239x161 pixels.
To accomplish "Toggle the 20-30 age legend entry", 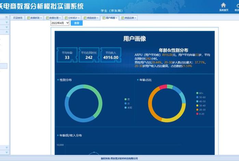I will click(x=201, y=110).
